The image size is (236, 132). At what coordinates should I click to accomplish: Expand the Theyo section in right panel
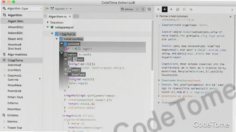pyautogui.click(x=159, y=102)
